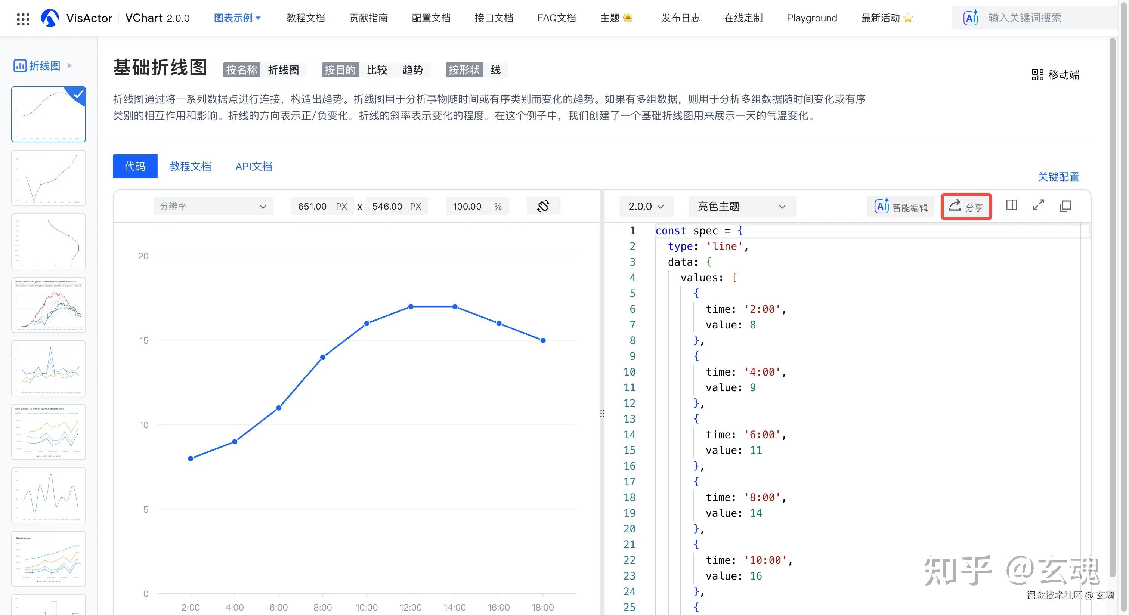Rotate the chart dimensions with swap icon
Screen dimensions: 1129x615
pyautogui.click(x=543, y=206)
